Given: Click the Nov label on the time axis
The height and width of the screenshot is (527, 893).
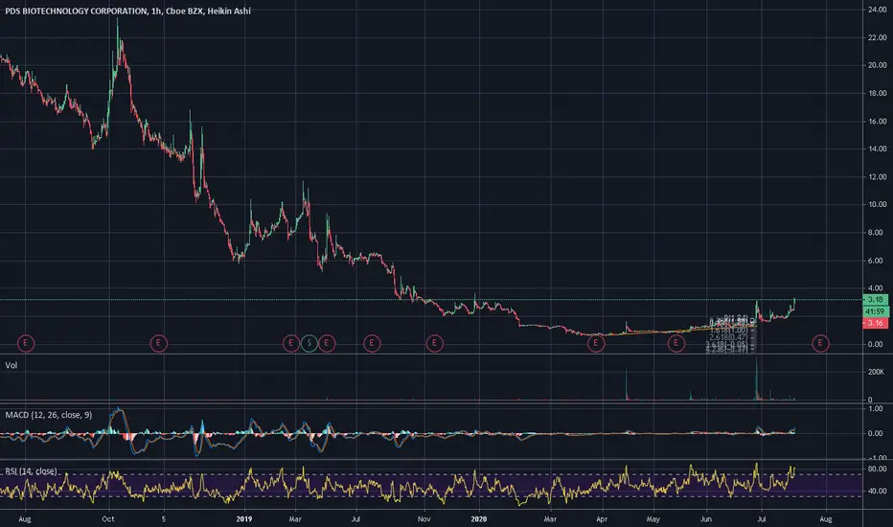Looking at the screenshot, I should click(x=424, y=519).
